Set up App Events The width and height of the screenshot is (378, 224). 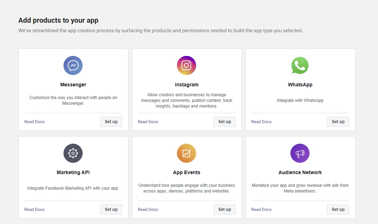tap(225, 209)
